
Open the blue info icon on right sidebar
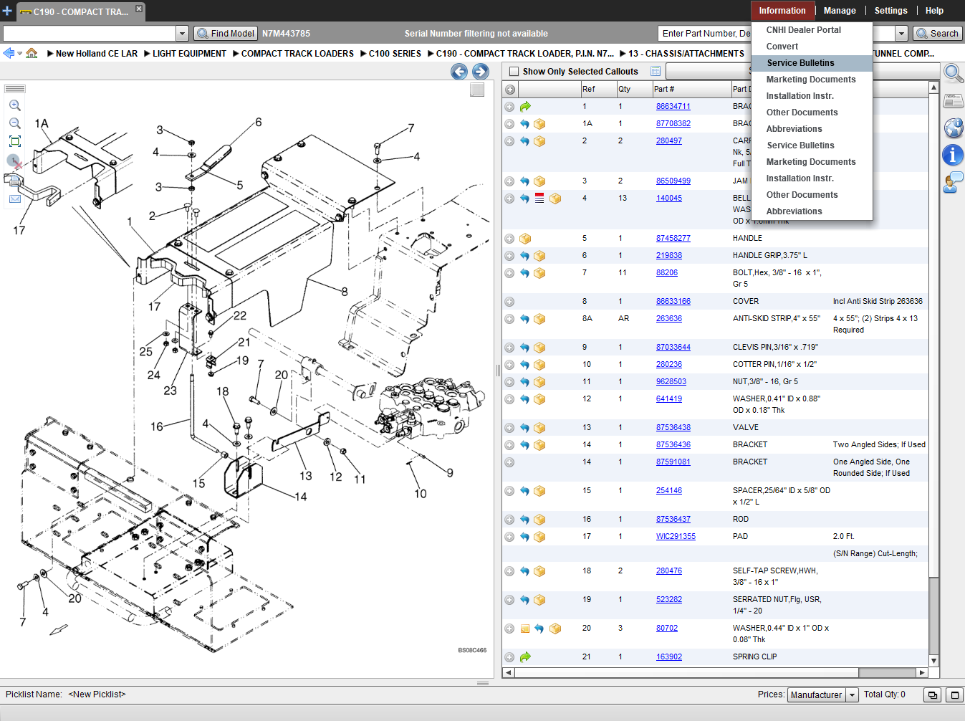953,155
